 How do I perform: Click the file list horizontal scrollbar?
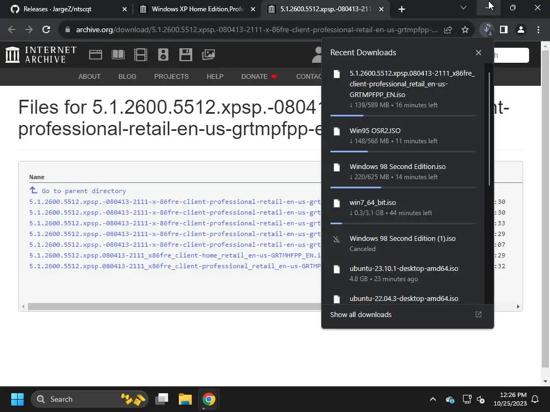point(175,306)
